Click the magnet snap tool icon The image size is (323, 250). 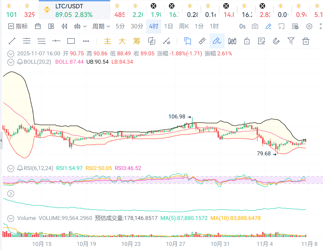276,41
